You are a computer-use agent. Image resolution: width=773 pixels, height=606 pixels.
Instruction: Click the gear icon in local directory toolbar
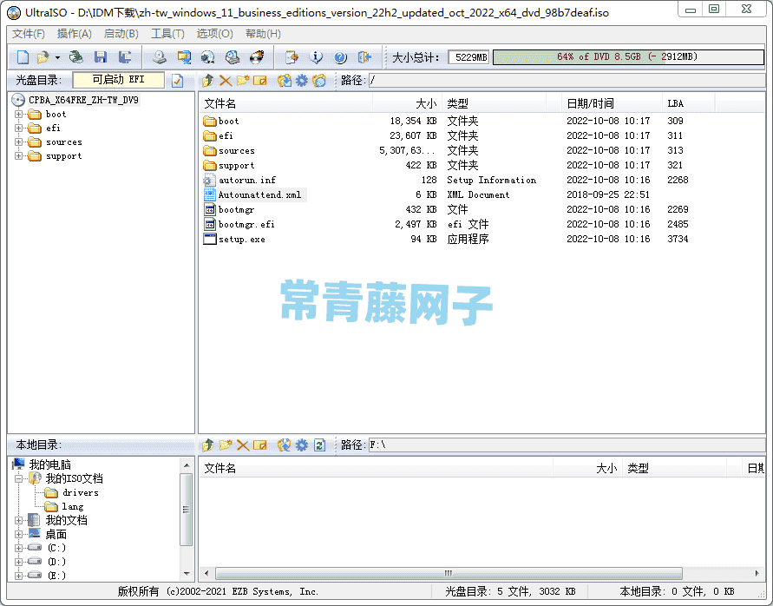[x=301, y=445]
